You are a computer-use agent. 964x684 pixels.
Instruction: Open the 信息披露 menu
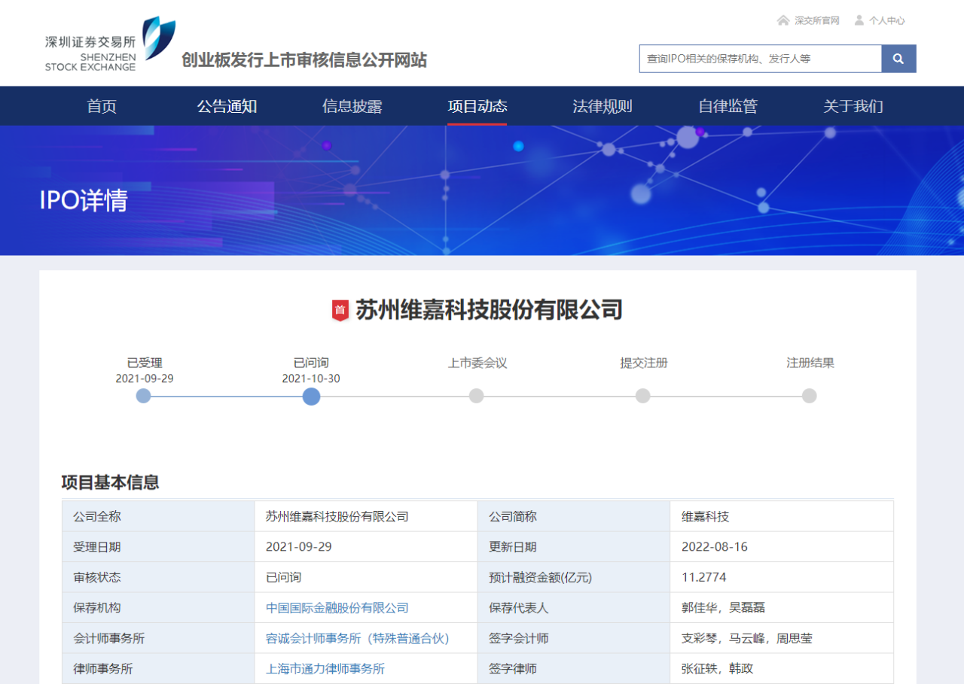352,106
